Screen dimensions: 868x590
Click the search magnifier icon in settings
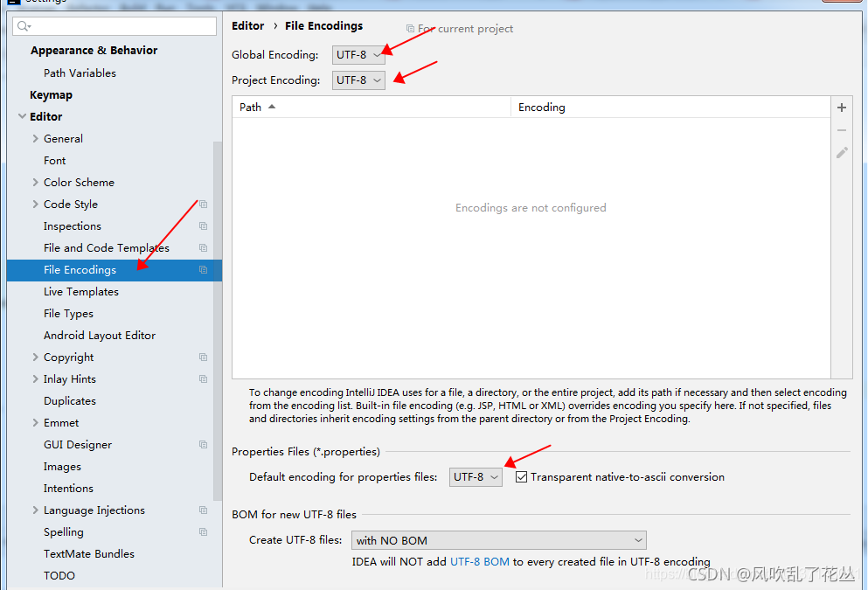[x=24, y=26]
